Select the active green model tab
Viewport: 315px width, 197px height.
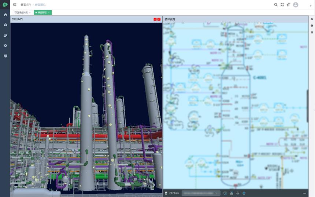[41, 12]
